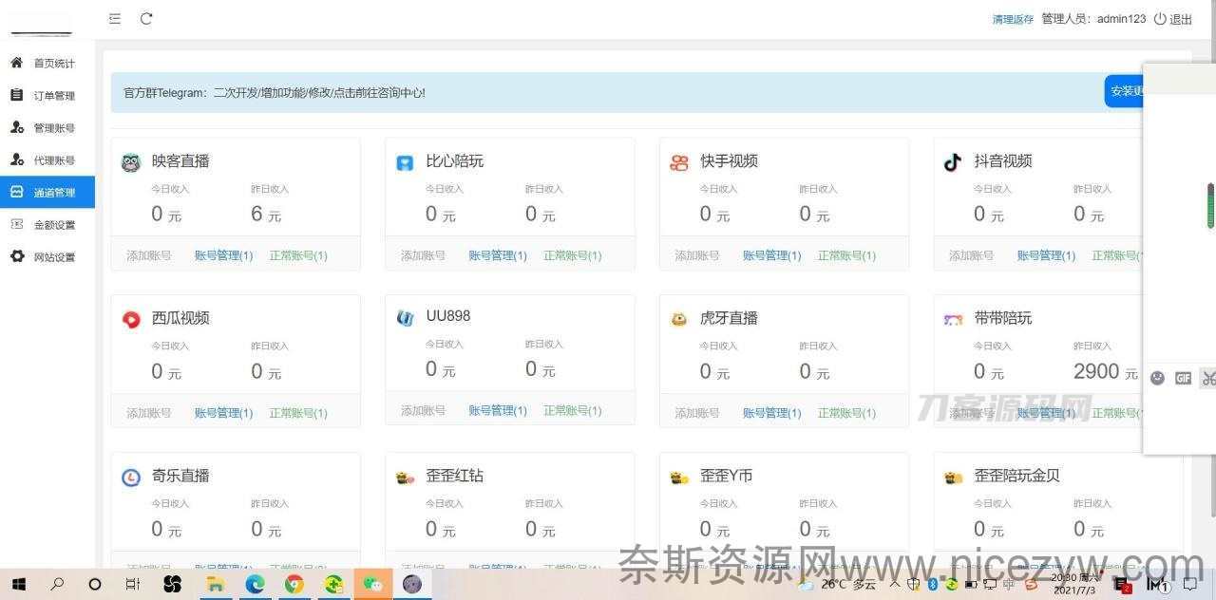Click the 官方群Telegram announcement text
The image size is (1216, 600).
(275, 93)
